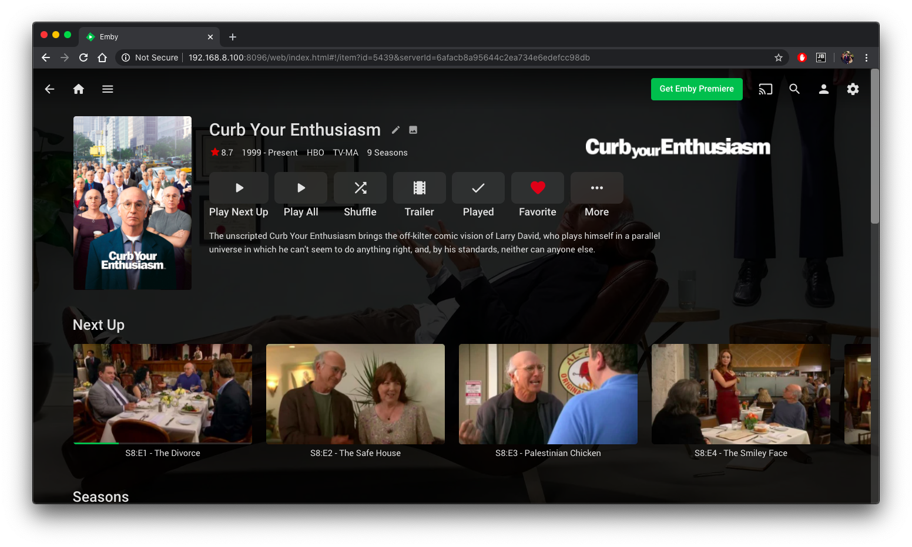
Task: Open the Emby search icon
Action: (x=794, y=89)
